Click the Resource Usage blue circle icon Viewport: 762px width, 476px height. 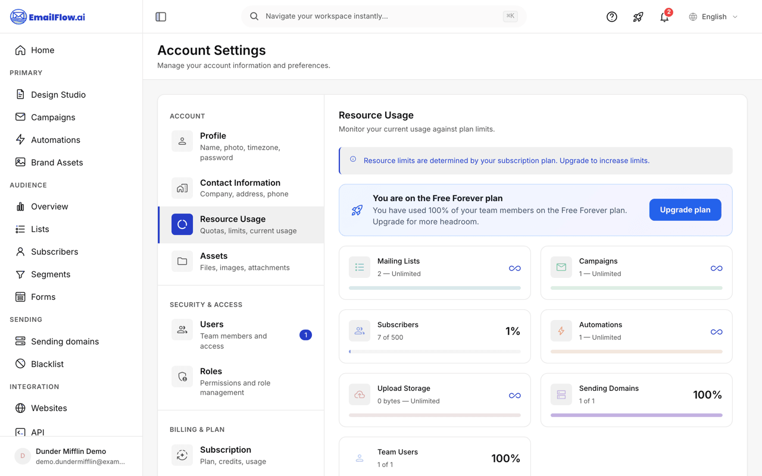(182, 224)
